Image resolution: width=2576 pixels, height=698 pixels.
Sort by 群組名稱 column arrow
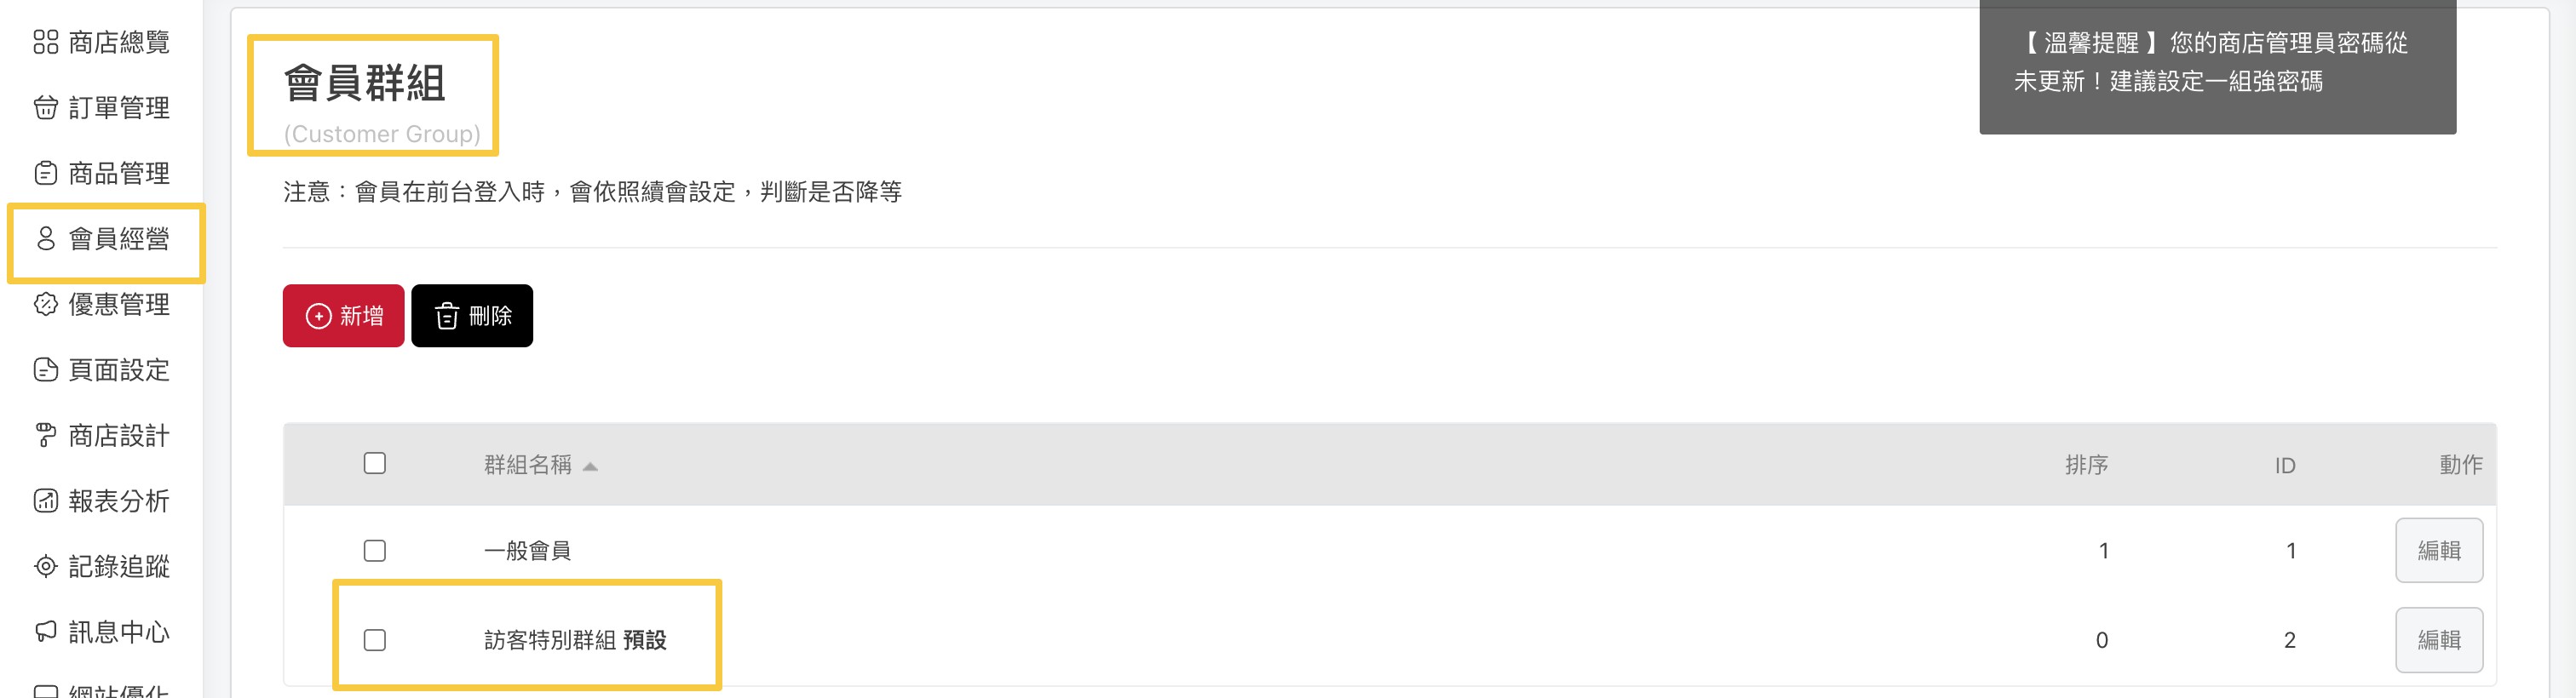pyautogui.click(x=590, y=466)
